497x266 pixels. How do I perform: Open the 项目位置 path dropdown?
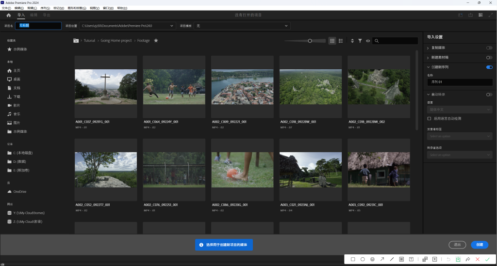click(x=171, y=26)
